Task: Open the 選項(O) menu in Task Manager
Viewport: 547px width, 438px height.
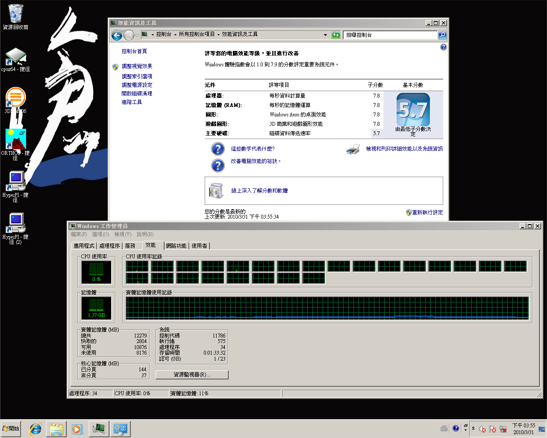Action: coord(100,234)
